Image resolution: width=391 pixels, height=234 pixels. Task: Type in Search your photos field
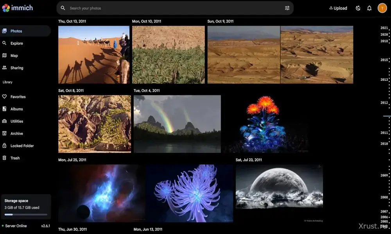(172, 8)
